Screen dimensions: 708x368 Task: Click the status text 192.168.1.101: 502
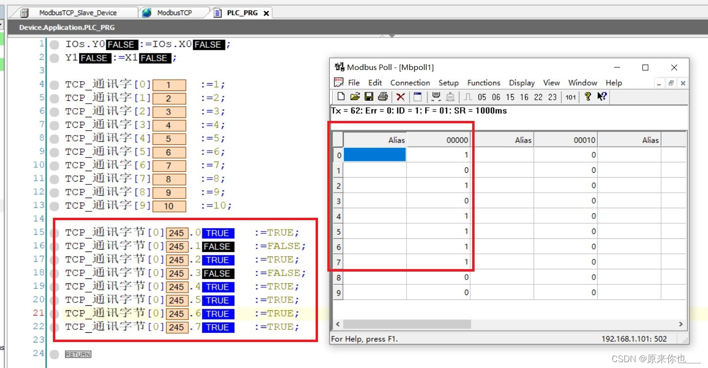tap(634, 339)
